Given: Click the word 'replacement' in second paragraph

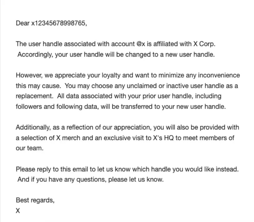Looking at the screenshot, I should [x=34, y=96].
